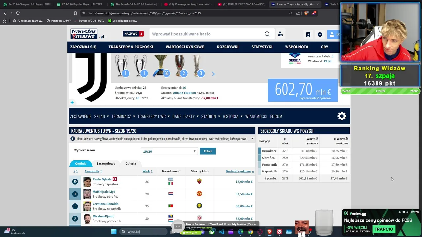Open the ROZGRYWKI main menu
The width and height of the screenshot is (422, 237).
(x=227, y=47)
